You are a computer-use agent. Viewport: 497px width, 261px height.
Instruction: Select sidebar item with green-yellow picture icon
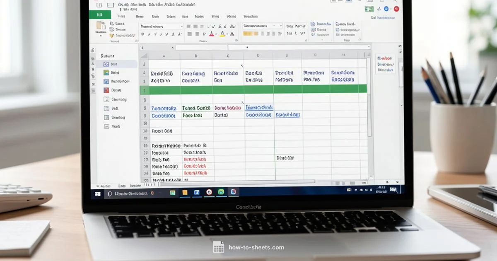pyautogui.click(x=106, y=73)
